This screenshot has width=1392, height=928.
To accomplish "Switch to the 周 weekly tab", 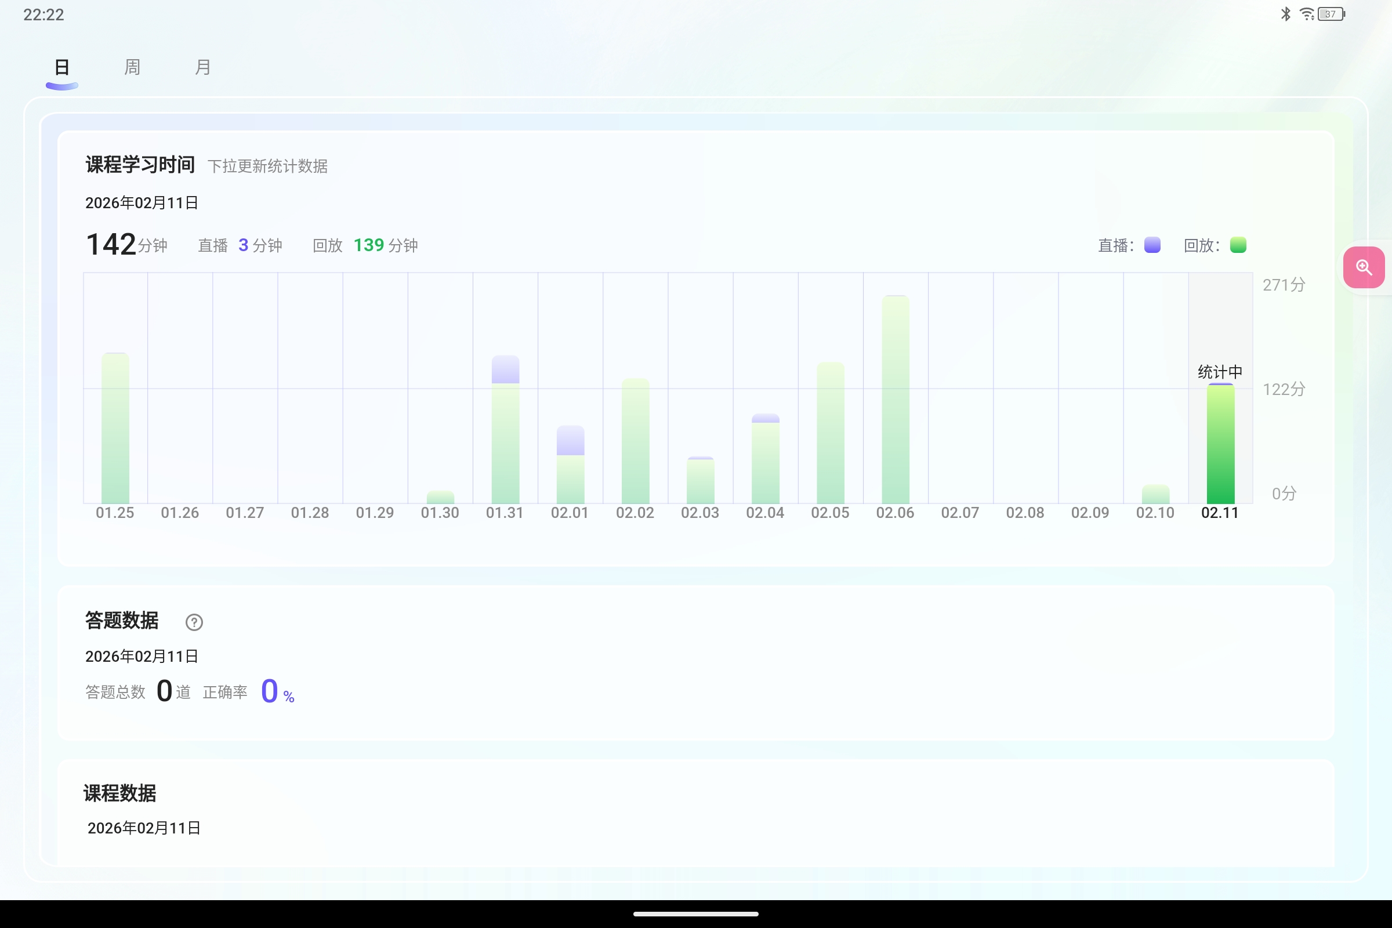I will (132, 67).
